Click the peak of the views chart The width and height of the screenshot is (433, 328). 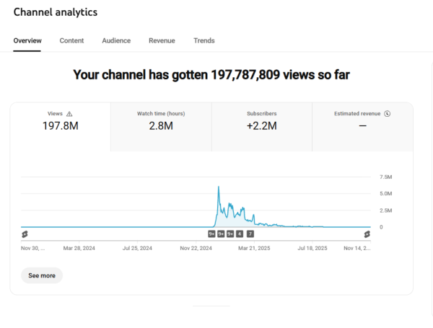219,187
